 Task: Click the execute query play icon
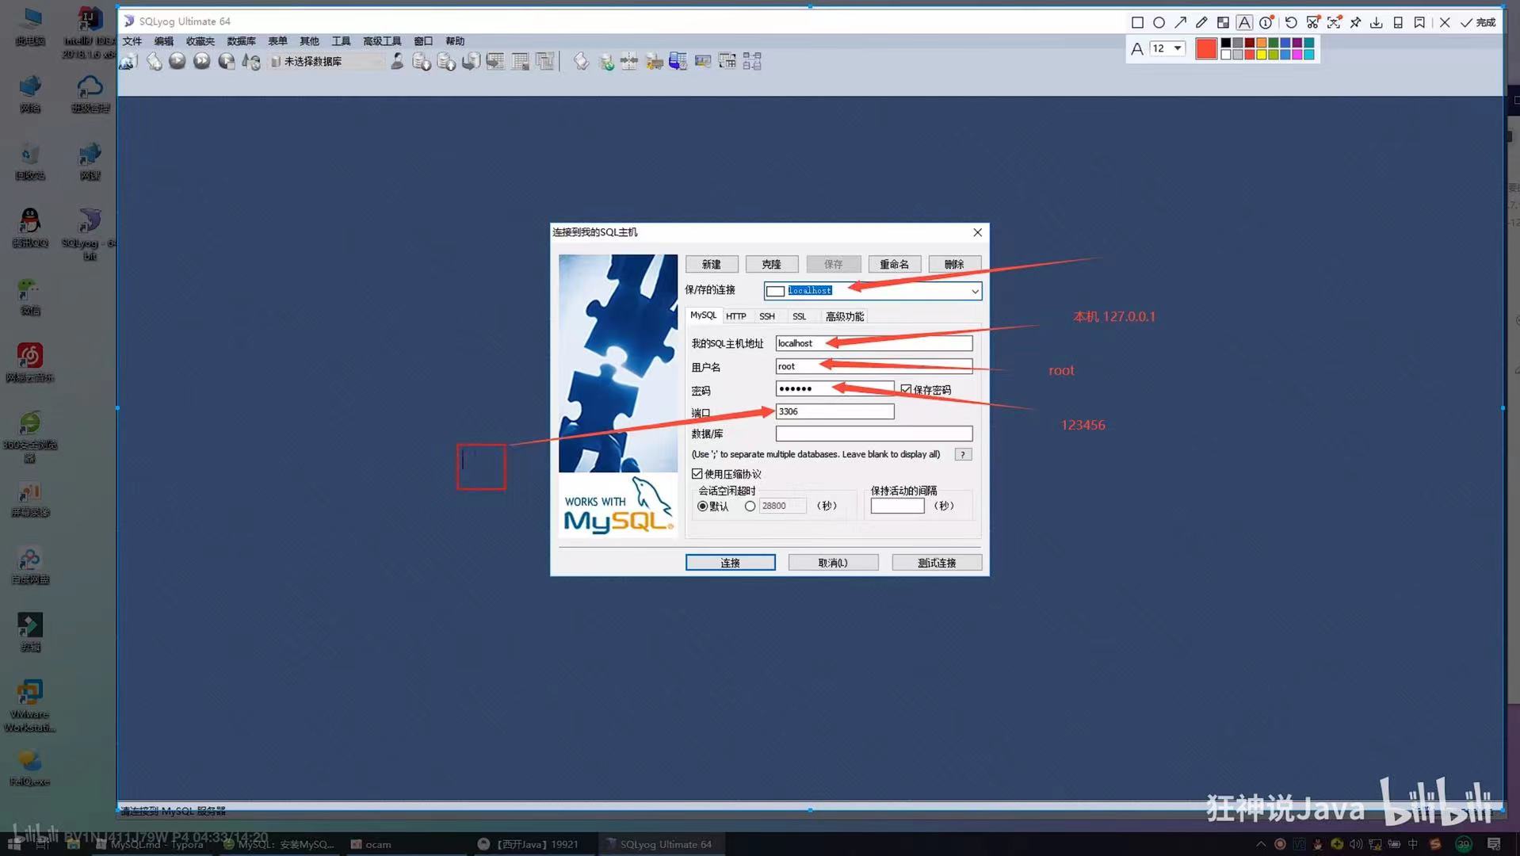coord(178,61)
